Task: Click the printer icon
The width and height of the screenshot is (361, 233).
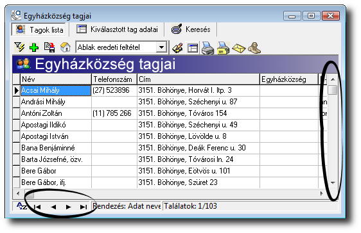Action: pyautogui.click(x=207, y=48)
